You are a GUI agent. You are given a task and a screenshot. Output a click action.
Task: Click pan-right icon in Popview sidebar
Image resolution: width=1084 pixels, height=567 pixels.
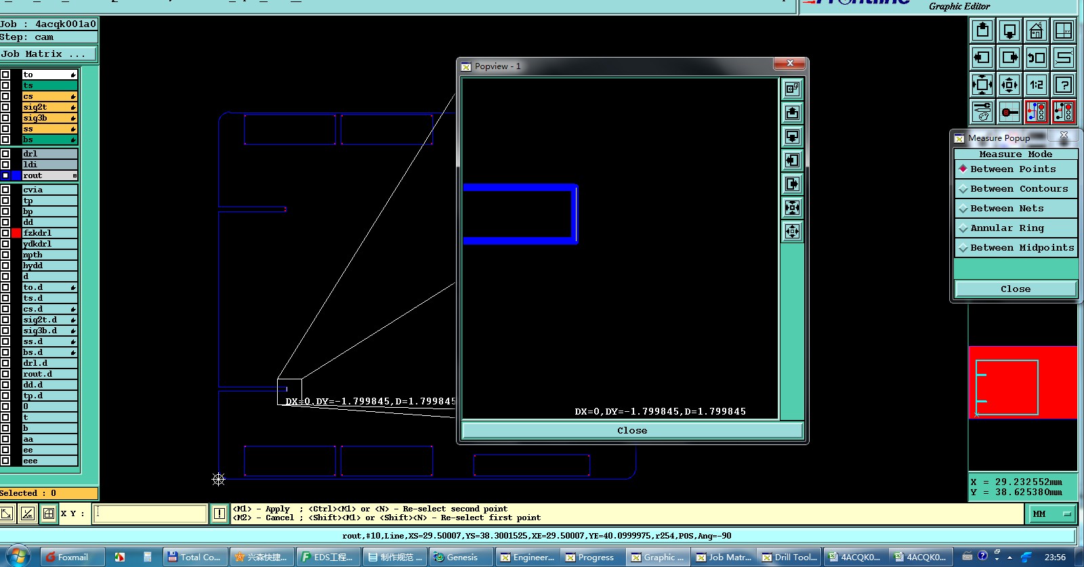pos(792,184)
